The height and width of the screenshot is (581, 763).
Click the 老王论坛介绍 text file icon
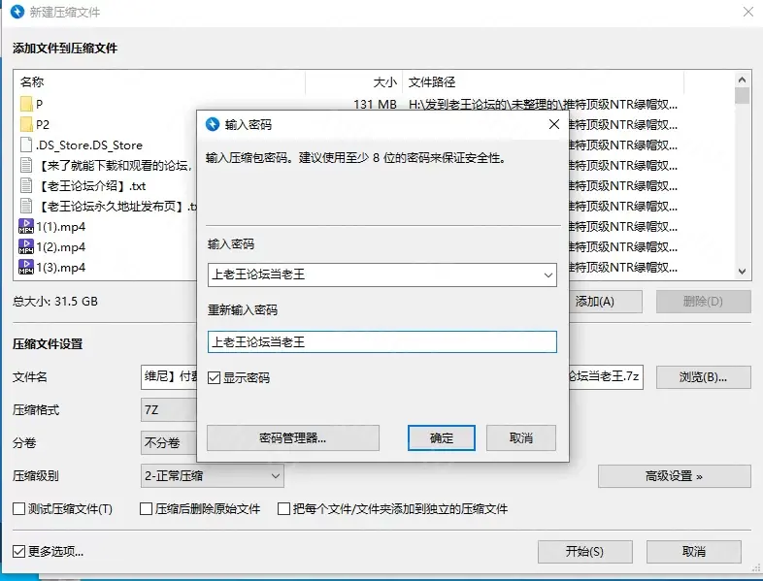tap(26, 185)
